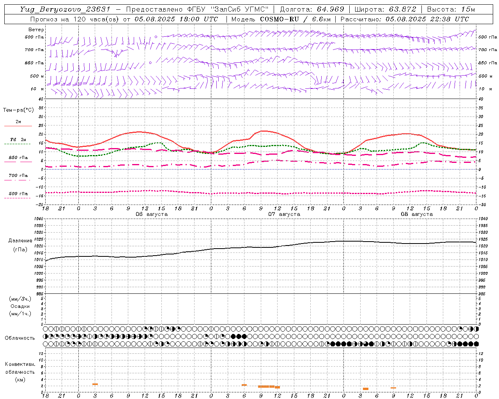Click the solid red 2м temperature curve peak on 07 августа
Screen dimensions: 499x399
(264, 131)
